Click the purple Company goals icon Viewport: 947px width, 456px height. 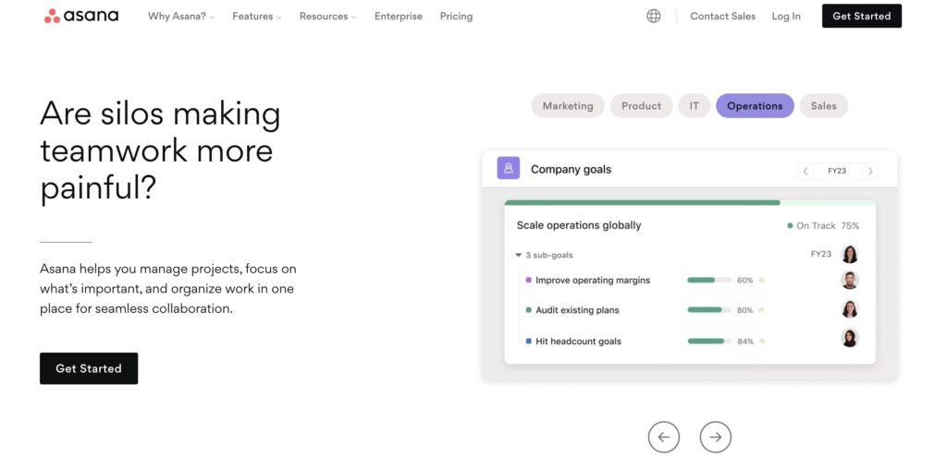(x=509, y=168)
